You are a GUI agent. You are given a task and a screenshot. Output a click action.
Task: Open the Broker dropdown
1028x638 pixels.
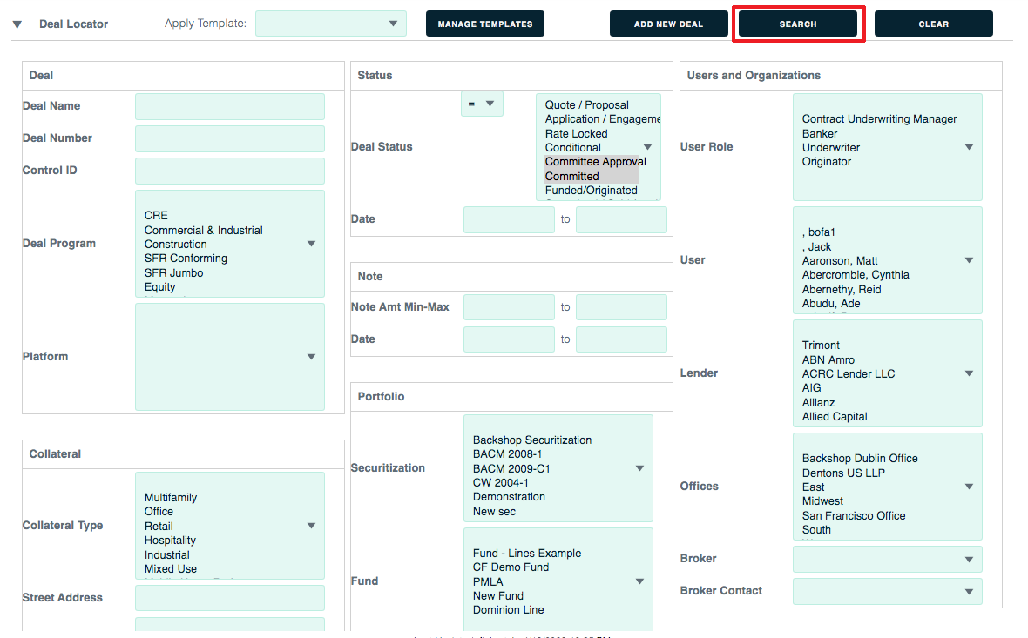click(x=887, y=560)
